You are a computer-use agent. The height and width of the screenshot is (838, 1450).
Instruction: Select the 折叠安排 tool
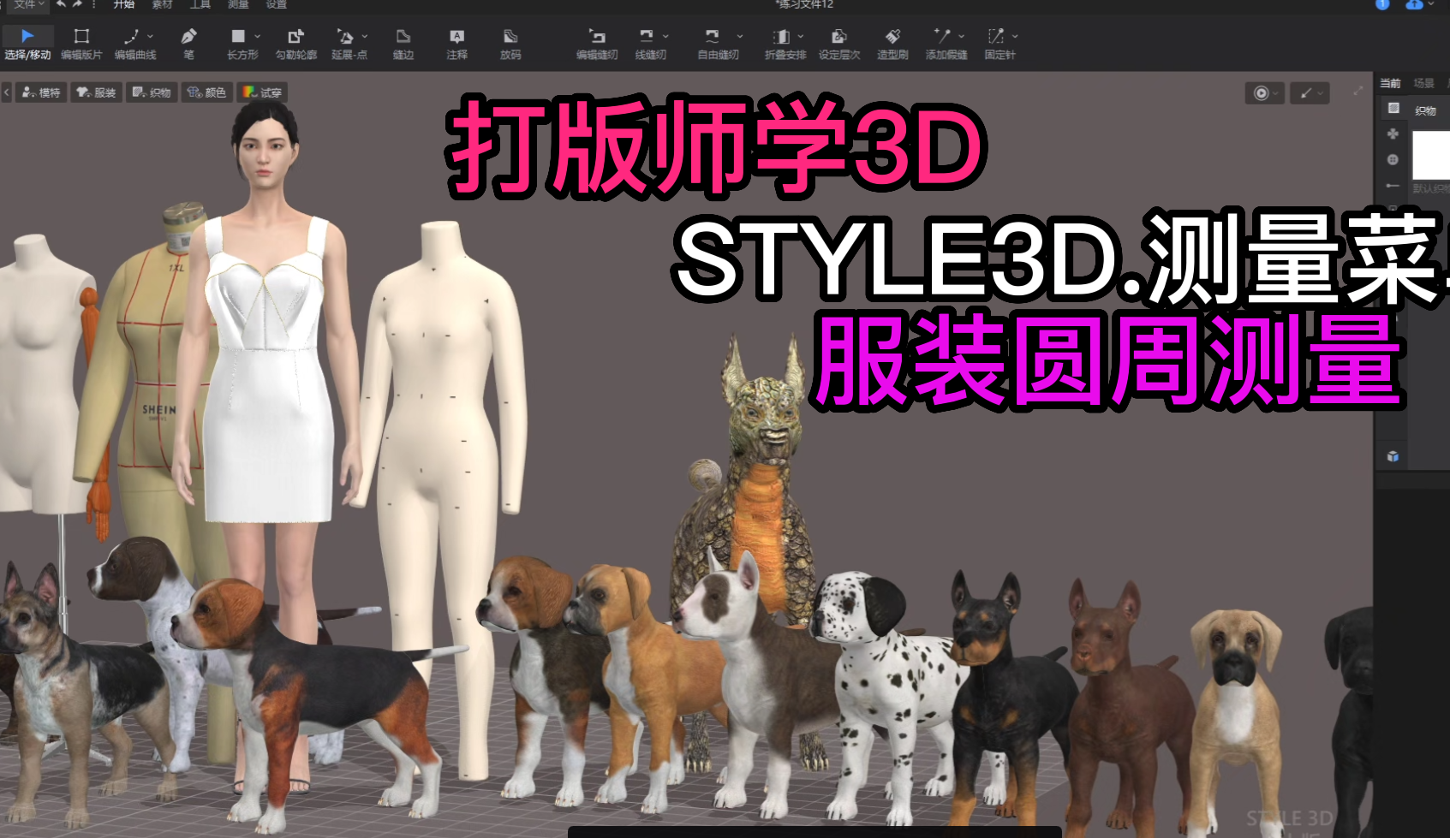pyautogui.click(x=784, y=43)
